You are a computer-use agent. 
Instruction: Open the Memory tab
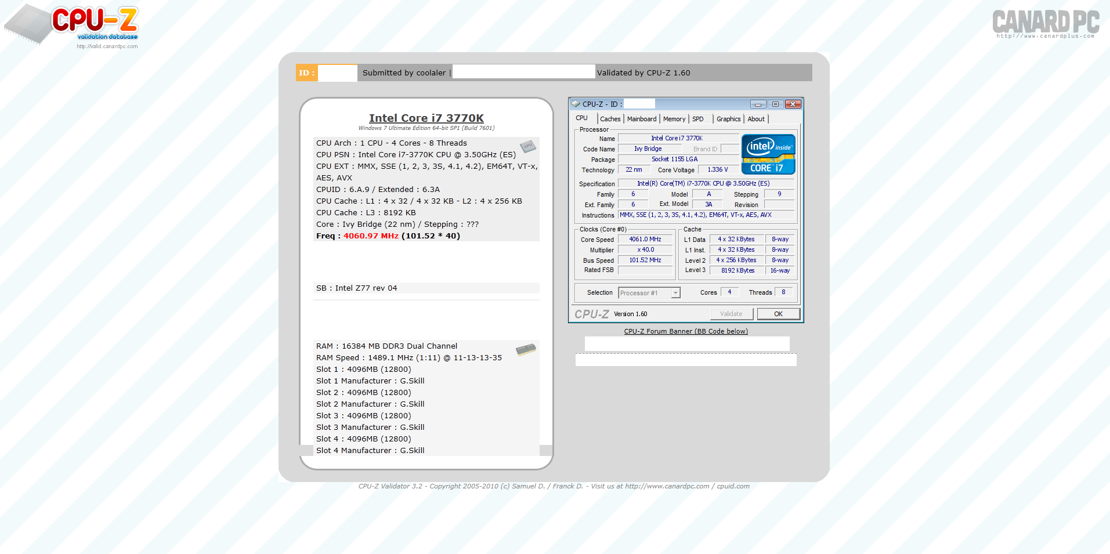674,119
